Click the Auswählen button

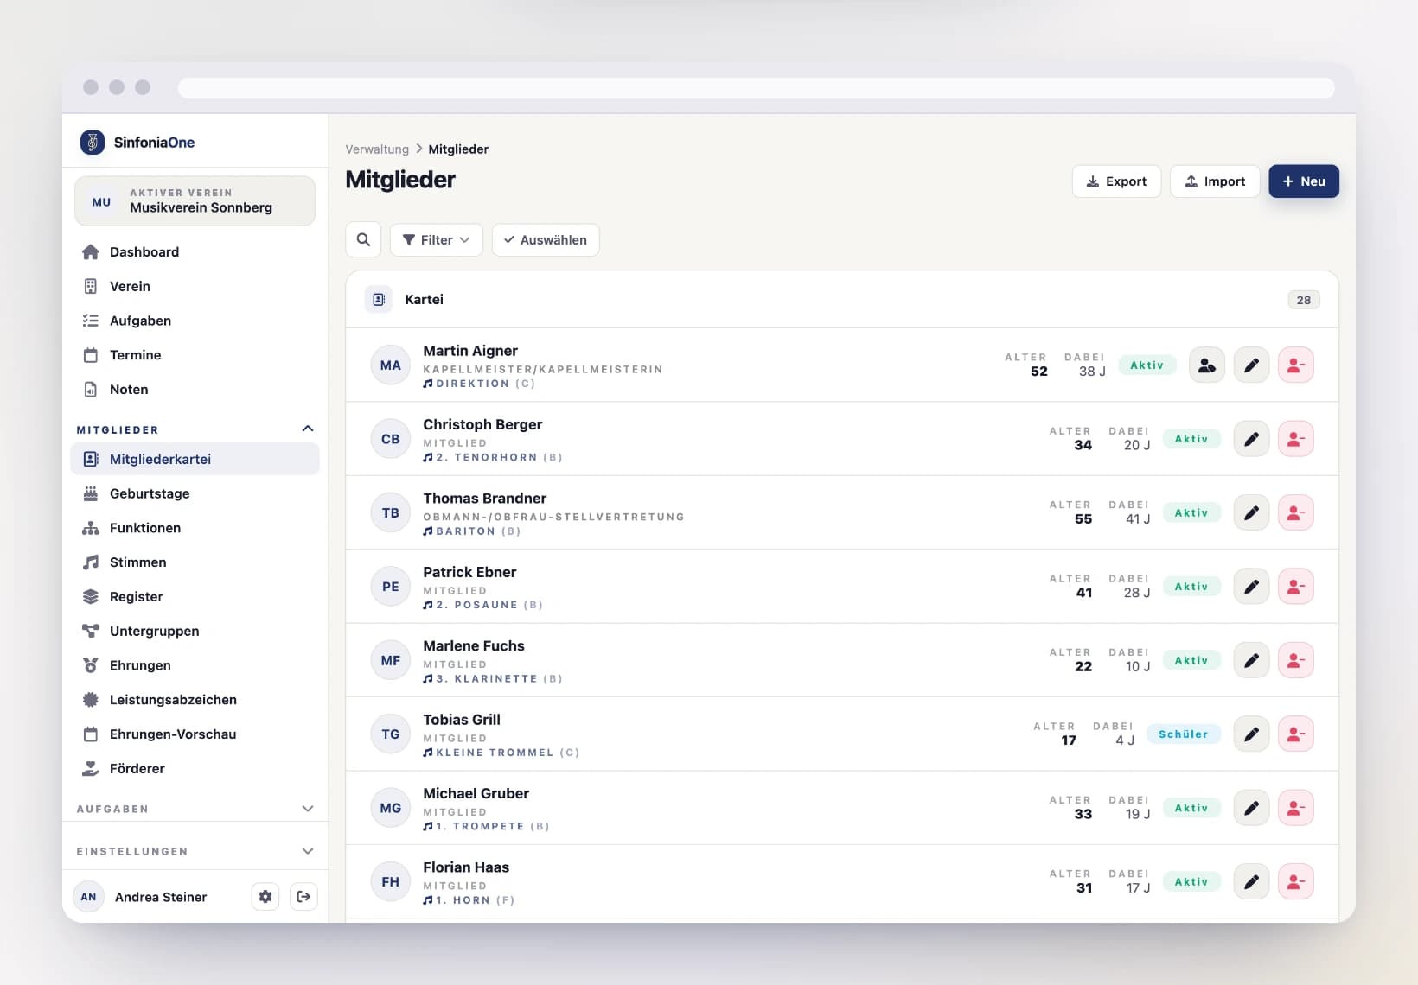[x=546, y=240]
